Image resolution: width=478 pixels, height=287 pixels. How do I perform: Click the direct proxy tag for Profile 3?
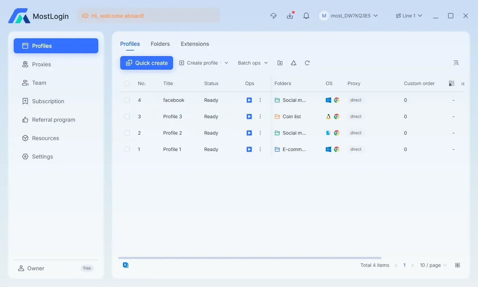(x=356, y=117)
